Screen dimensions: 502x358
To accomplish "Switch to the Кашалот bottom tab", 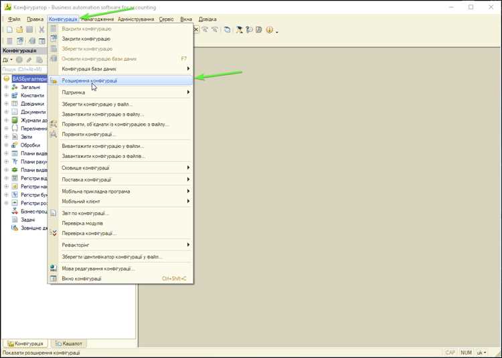I will pos(69,343).
